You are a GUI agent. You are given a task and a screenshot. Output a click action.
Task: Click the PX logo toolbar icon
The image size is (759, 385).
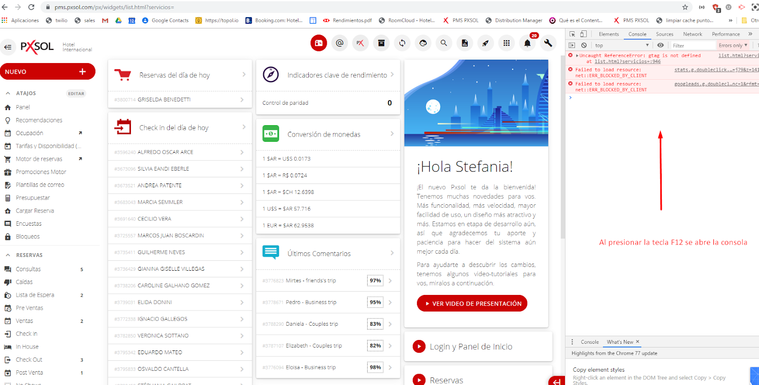pyautogui.click(x=360, y=43)
